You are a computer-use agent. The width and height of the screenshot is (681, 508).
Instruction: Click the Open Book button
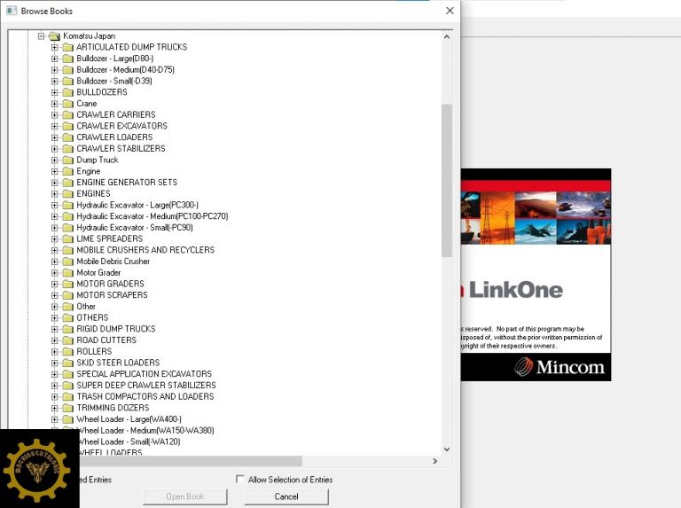point(185,496)
